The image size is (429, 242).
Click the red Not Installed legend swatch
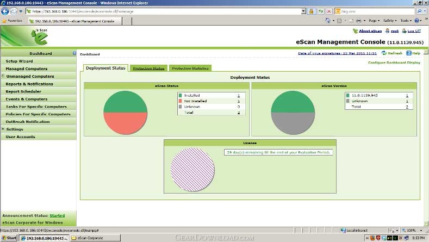(x=181, y=101)
